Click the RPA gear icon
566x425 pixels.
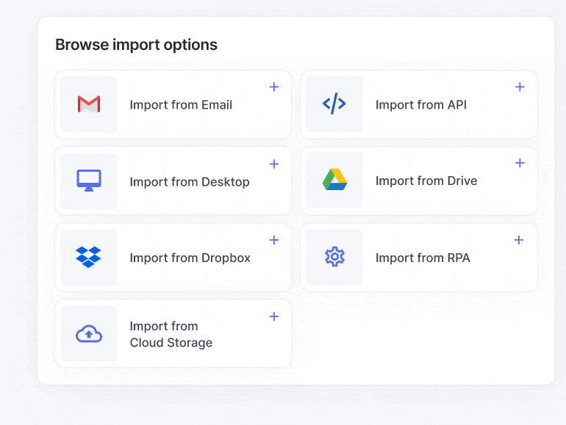click(334, 257)
